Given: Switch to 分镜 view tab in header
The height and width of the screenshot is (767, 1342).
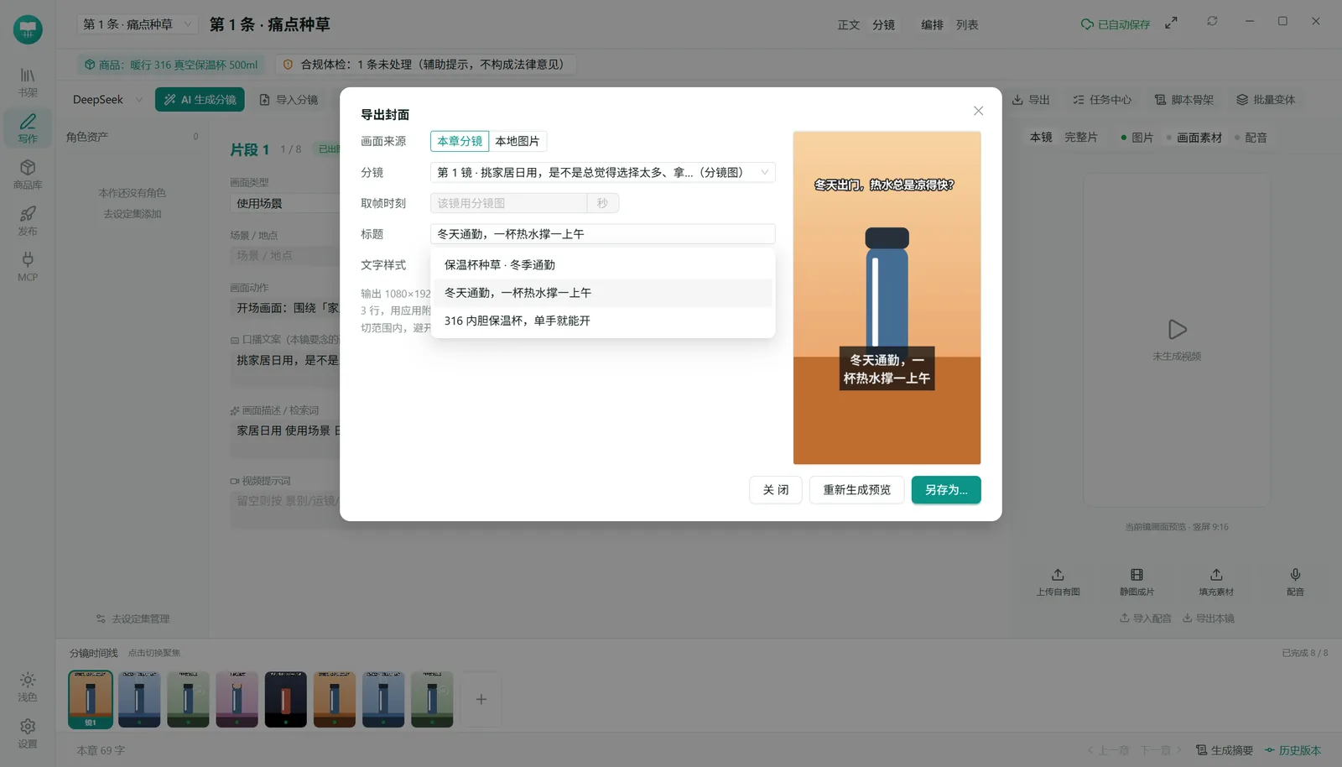Looking at the screenshot, I should (x=883, y=25).
